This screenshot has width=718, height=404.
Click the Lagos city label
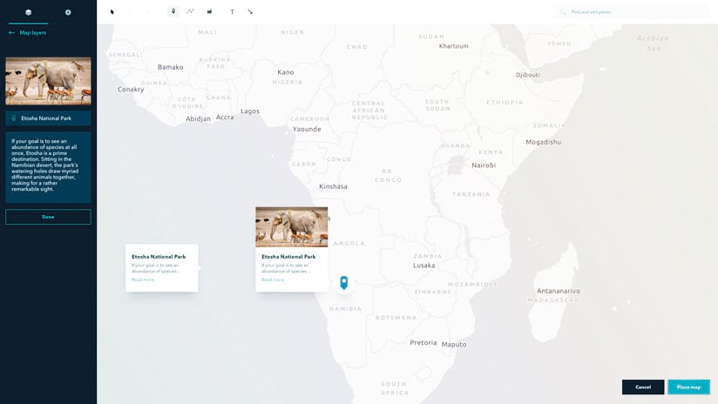point(250,111)
